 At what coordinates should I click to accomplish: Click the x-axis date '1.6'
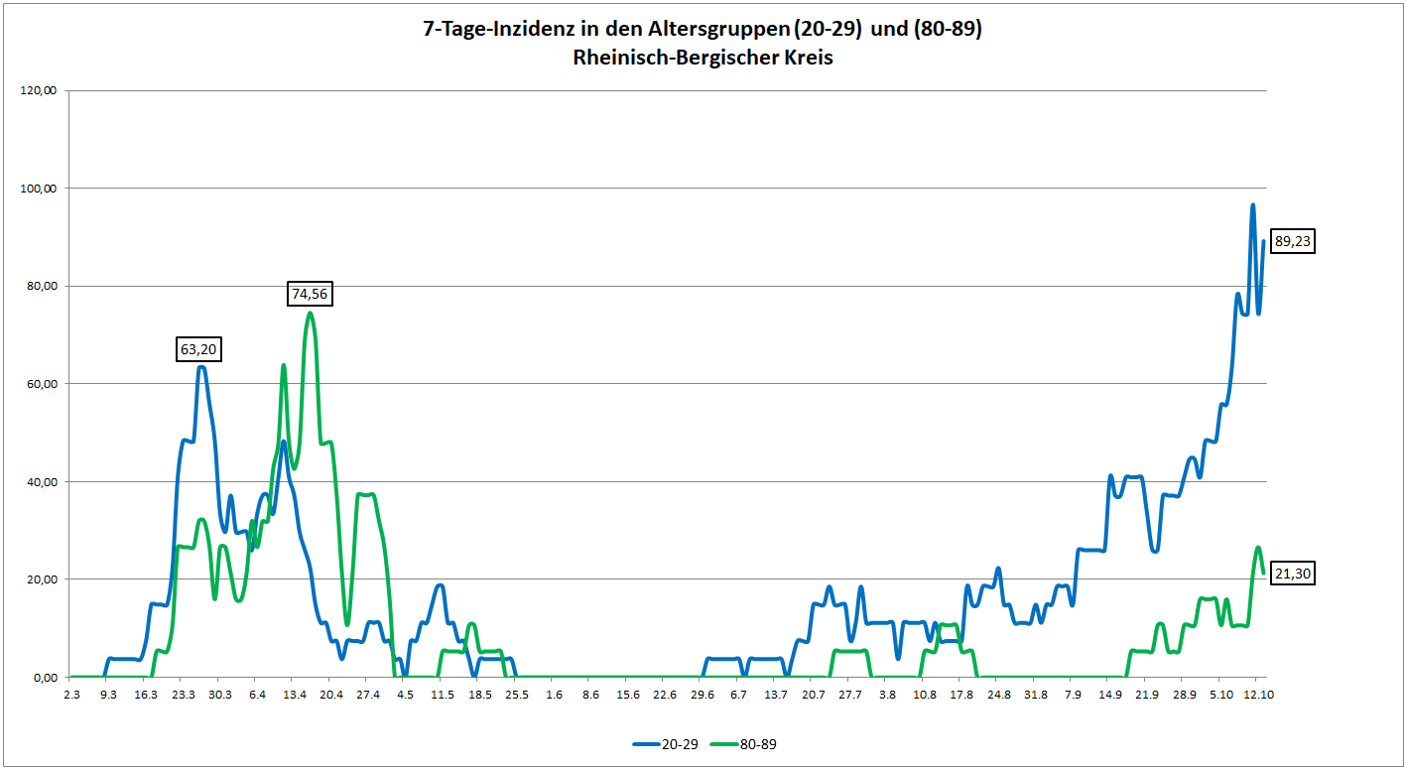[554, 695]
